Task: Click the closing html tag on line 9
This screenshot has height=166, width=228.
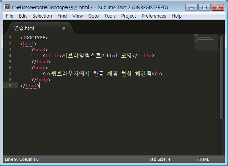Action: (x=30, y=86)
